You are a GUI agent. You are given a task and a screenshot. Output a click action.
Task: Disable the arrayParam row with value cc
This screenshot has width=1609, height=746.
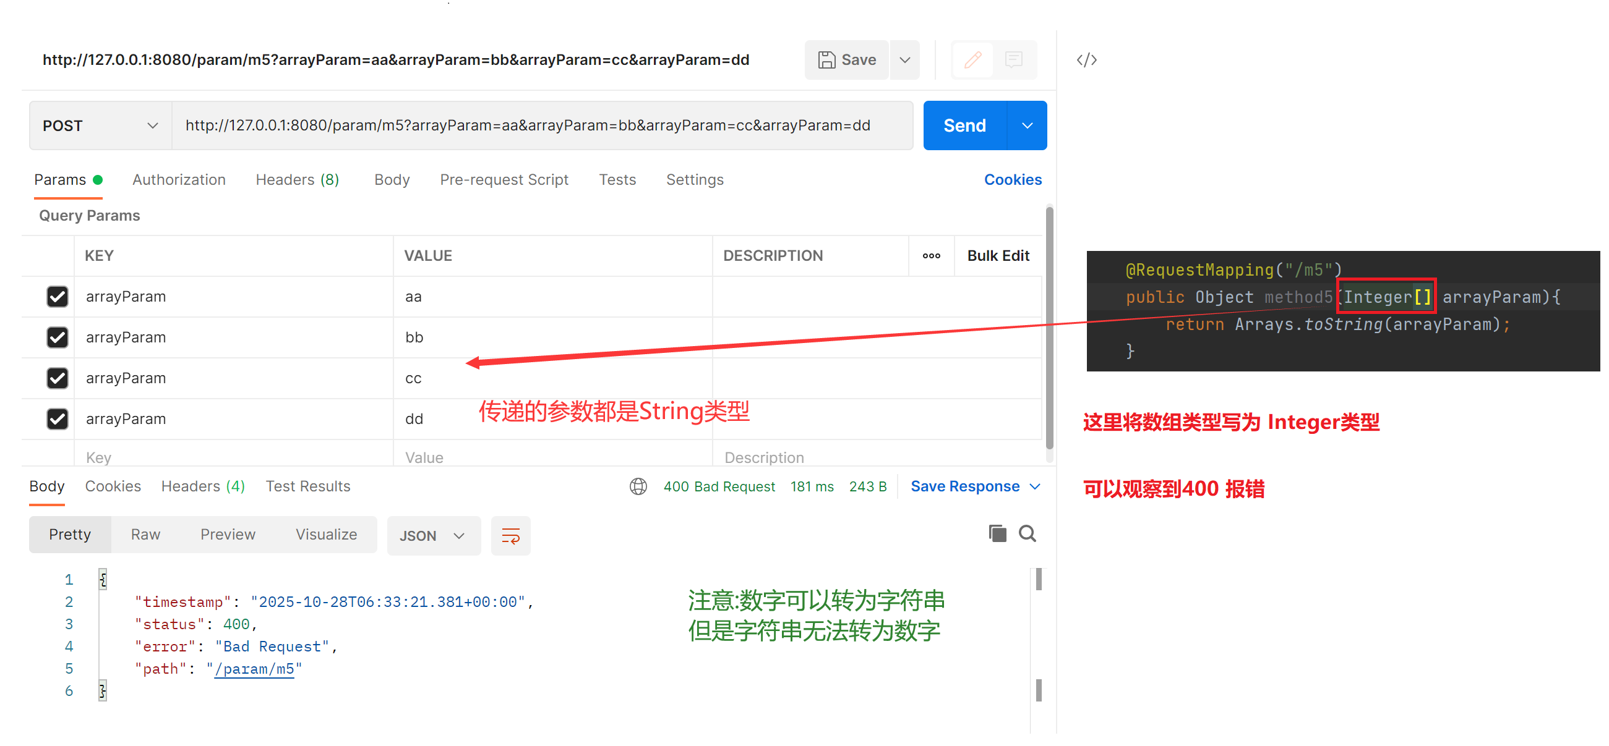[57, 378]
